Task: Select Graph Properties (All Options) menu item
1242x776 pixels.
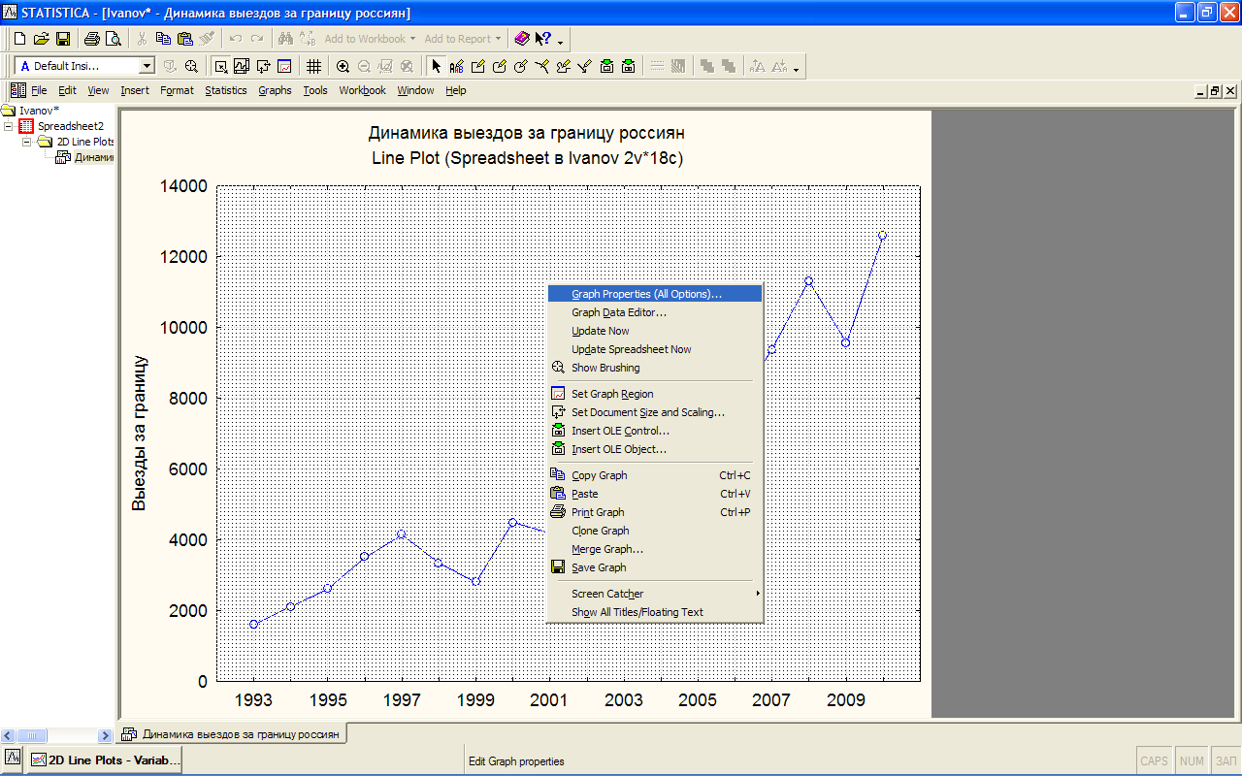Action: pyautogui.click(x=646, y=294)
